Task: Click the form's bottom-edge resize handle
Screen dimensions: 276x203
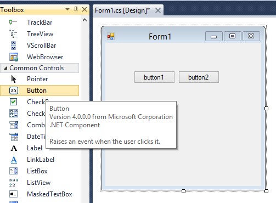Action: click(183, 191)
